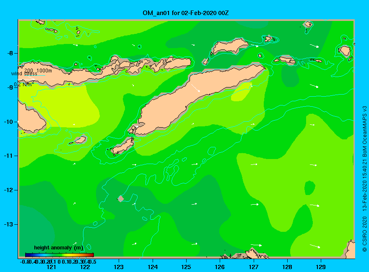Screen dimensions: 369x272
Task: Click latitude axis label -13
Action: click(8, 224)
